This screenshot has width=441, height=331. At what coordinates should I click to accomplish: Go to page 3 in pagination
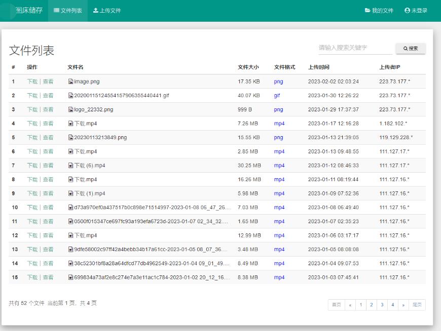point(382,305)
